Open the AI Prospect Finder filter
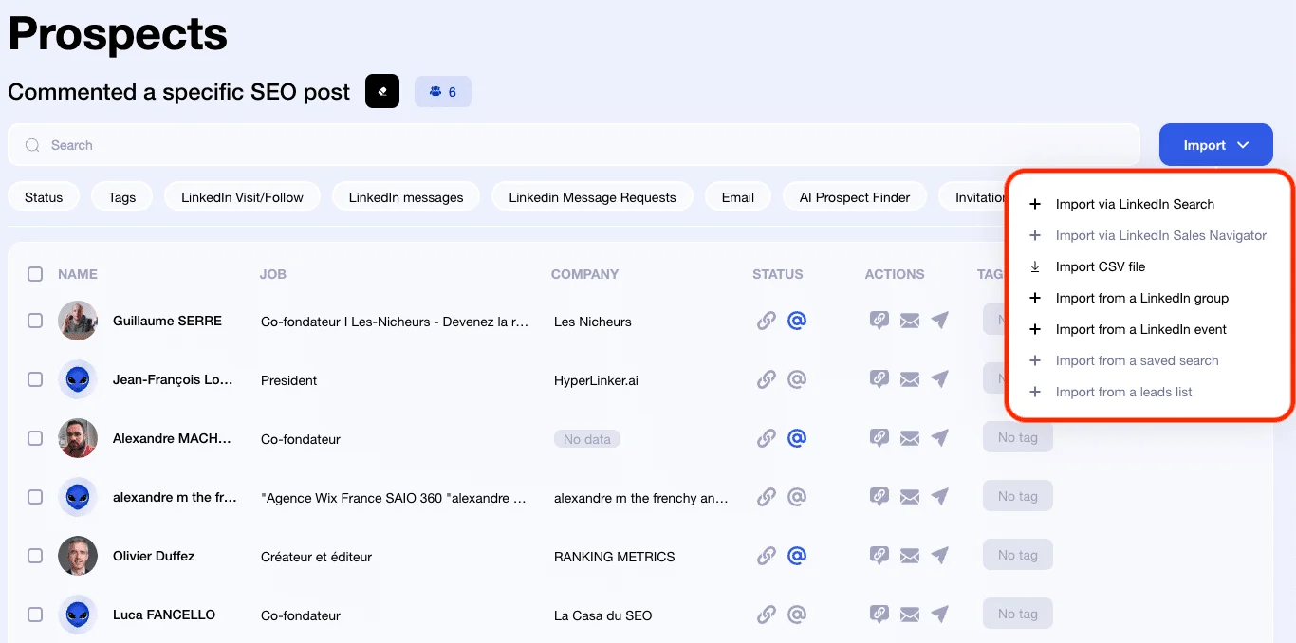This screenshot has width=1296, height=643. coord(855,197)
